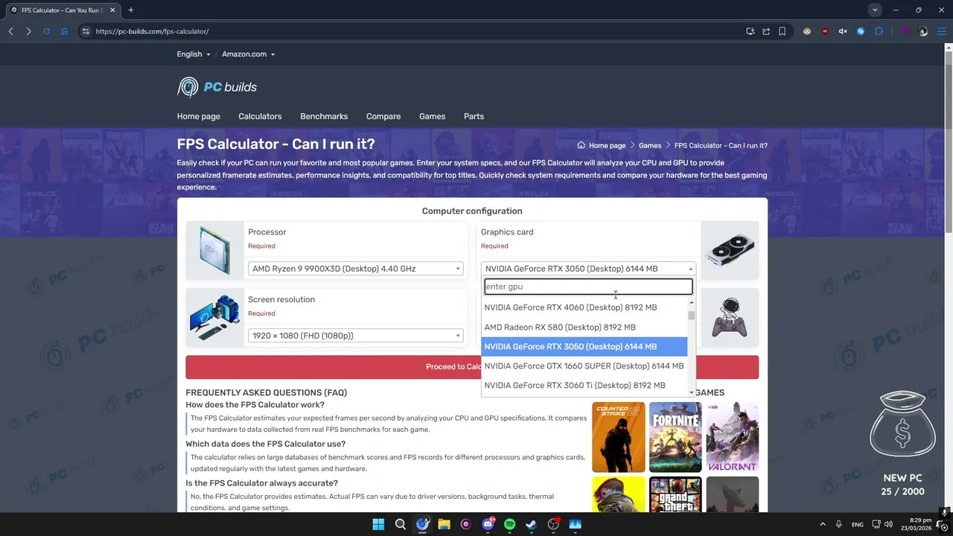Follow the Home page breadcrumb link

pyautogui.click(x=608, y=146)
